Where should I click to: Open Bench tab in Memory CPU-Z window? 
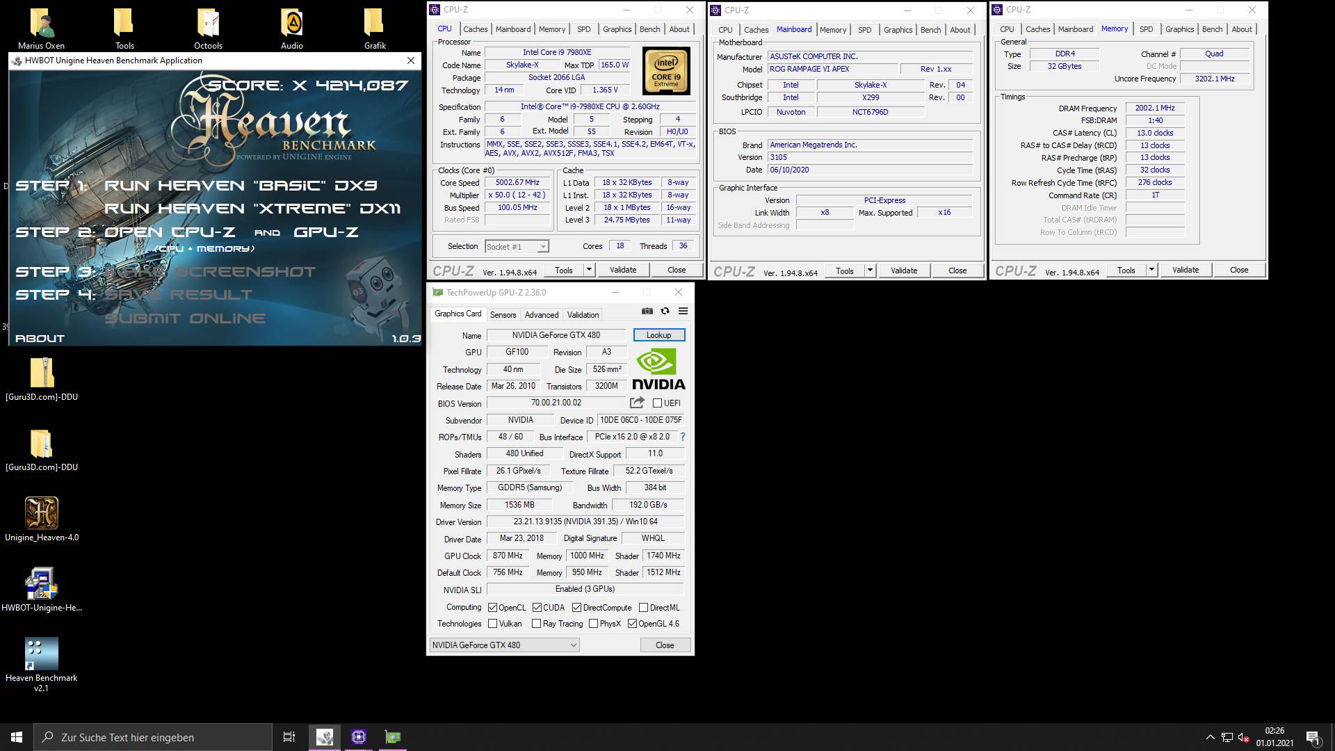pos(1212,29)
